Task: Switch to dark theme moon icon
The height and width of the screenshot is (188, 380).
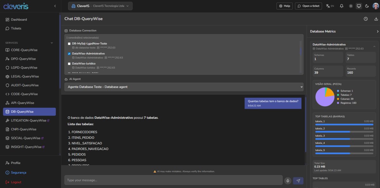Action: [x=367, y=6]
